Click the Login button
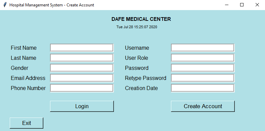This screenshot has height=131, width=265. [82, 106]
